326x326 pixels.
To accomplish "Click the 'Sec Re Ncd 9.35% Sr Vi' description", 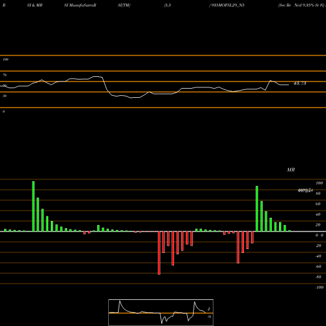I will 302,5.
